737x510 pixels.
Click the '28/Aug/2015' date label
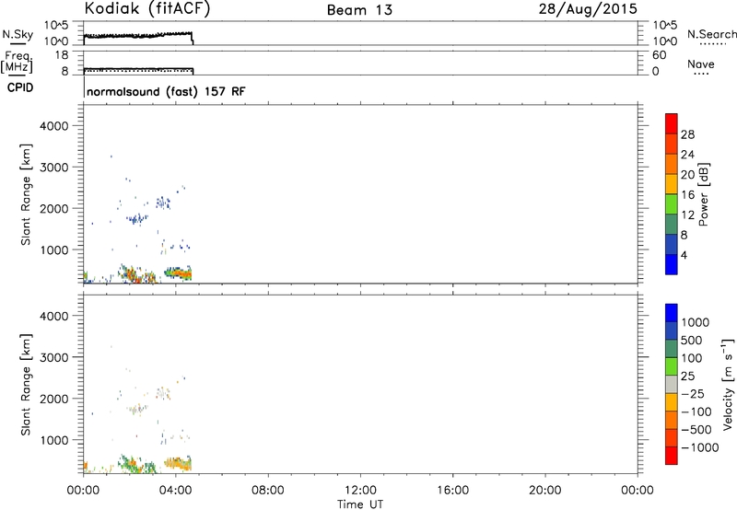pyautogui.click(x=588, y=9)
